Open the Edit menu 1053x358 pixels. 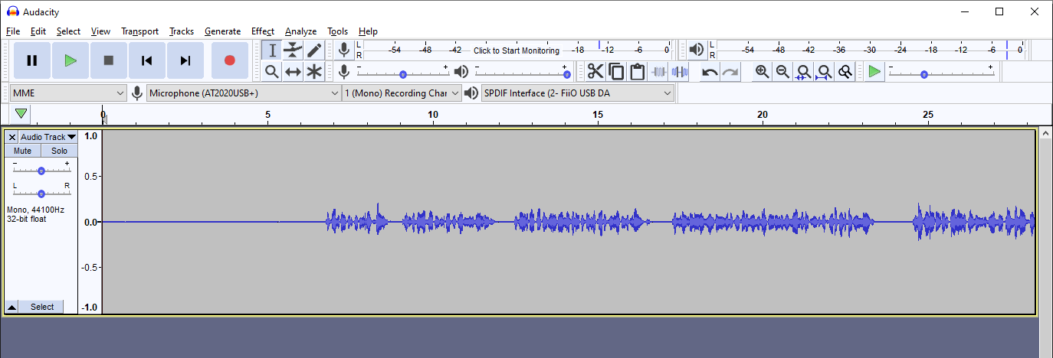tap(38, 31)
